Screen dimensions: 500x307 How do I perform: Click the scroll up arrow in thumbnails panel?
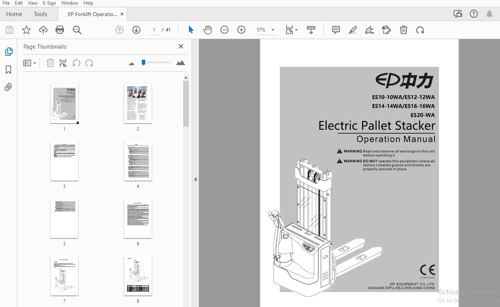click(x=186, y=78)
